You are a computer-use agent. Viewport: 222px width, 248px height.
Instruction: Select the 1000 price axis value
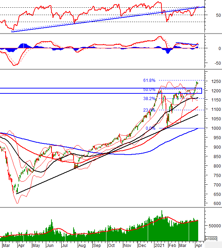pos(216,128)
